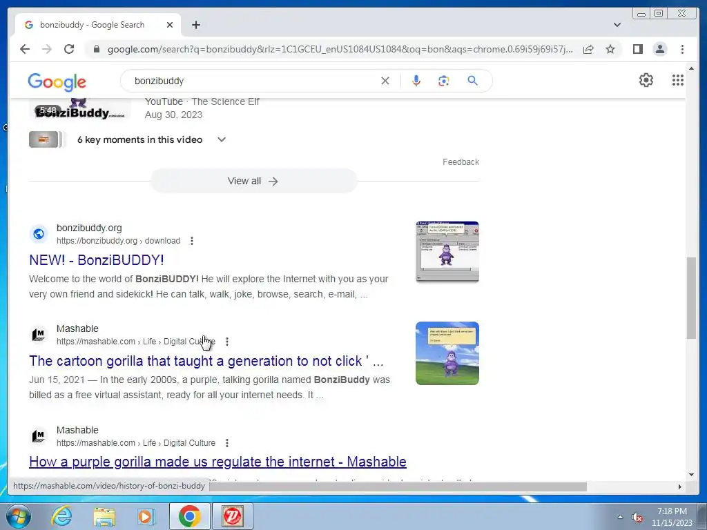Image resolution: width=707 pixels, height=530 pixels.
Task: Click https://bonzibuddy.org › download breadcrumb
Action: click(118, 241)
